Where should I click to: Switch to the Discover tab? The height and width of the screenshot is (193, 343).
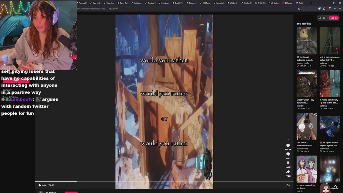191,3
